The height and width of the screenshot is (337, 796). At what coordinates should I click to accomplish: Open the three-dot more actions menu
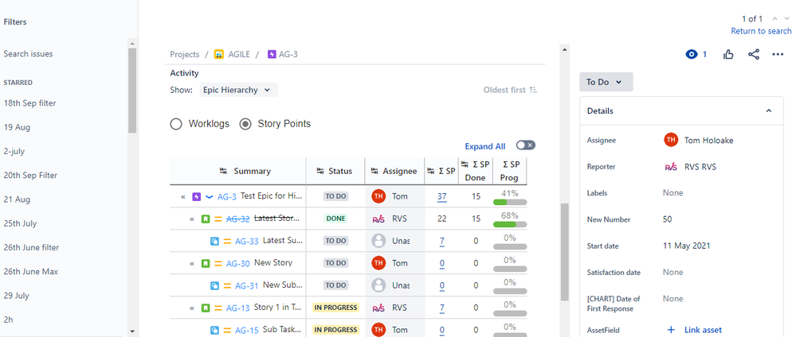778,55
